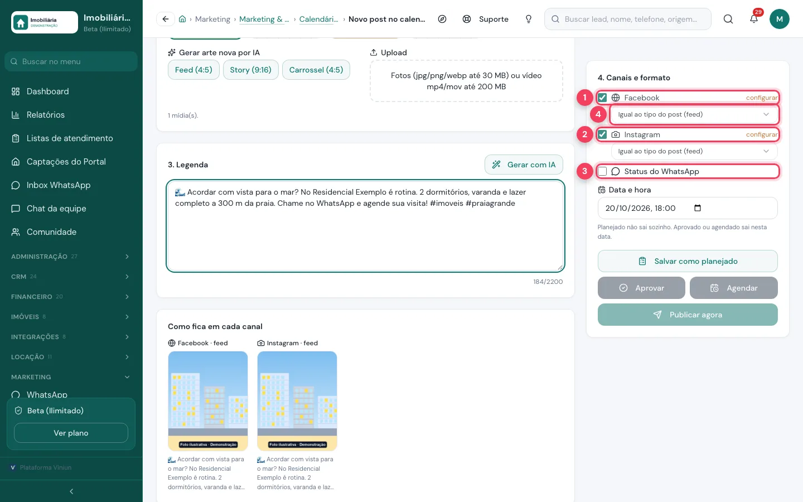Uncheck the Instagram channel checkbox
This screenshot has height=502, width=803.
602,134
